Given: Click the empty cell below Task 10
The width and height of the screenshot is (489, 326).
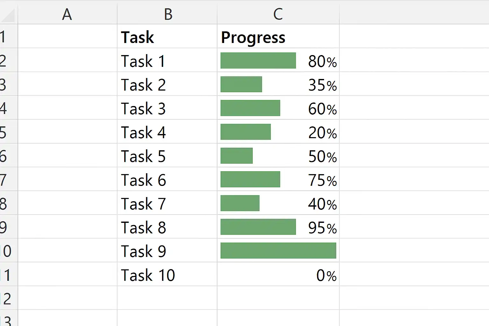Looking at the screenshot, I should (x=167, y=298).
